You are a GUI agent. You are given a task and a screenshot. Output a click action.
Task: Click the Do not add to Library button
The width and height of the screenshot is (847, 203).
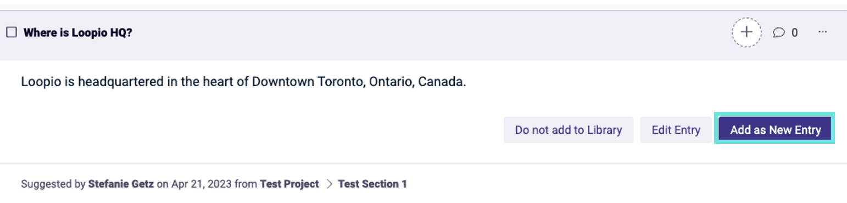coord(569,130)
